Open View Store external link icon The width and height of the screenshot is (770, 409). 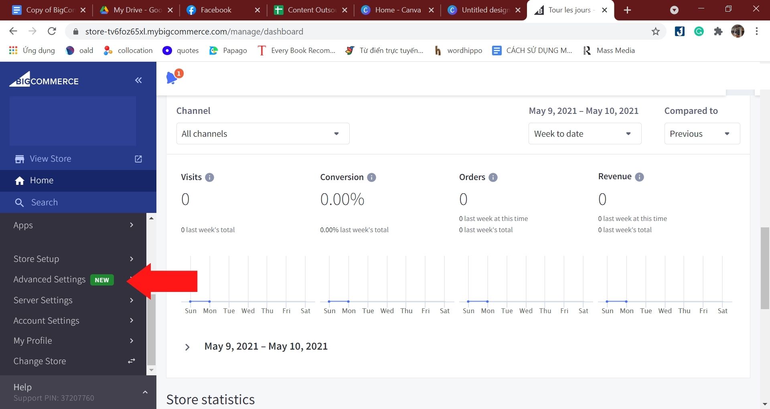[138, 159]
